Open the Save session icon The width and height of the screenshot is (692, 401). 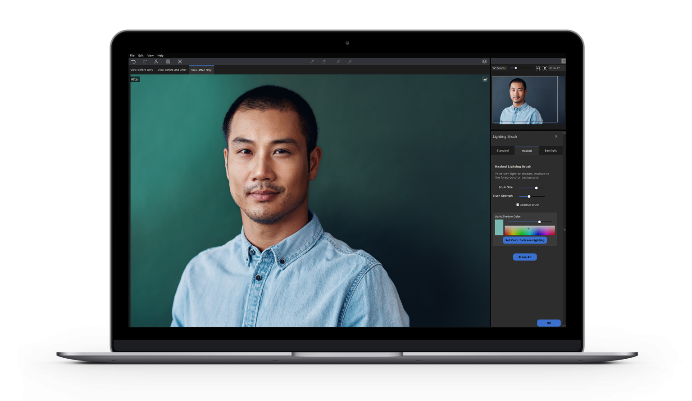pyautogui.click(x=168, y=62)
